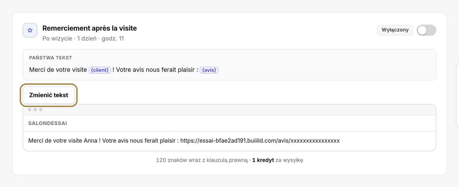The height and width of the screenshot is (187, 459).
Task: Click the PAŃSTWA TEKST label
Action: [x=50, y=58]
